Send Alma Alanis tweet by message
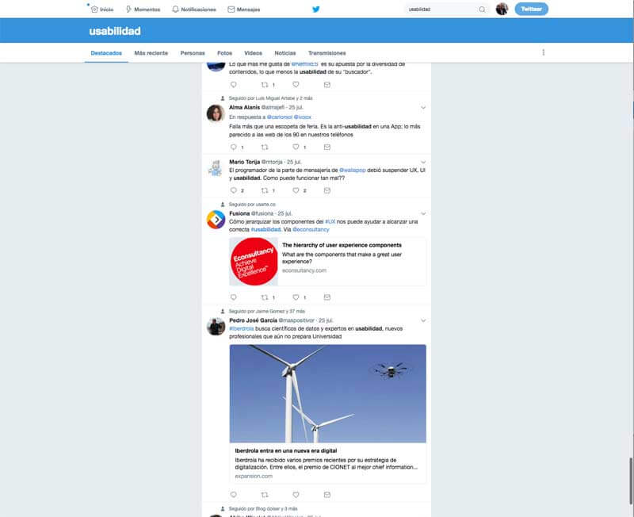The width and height of the screenshot is (634, 517). (327, 147)
